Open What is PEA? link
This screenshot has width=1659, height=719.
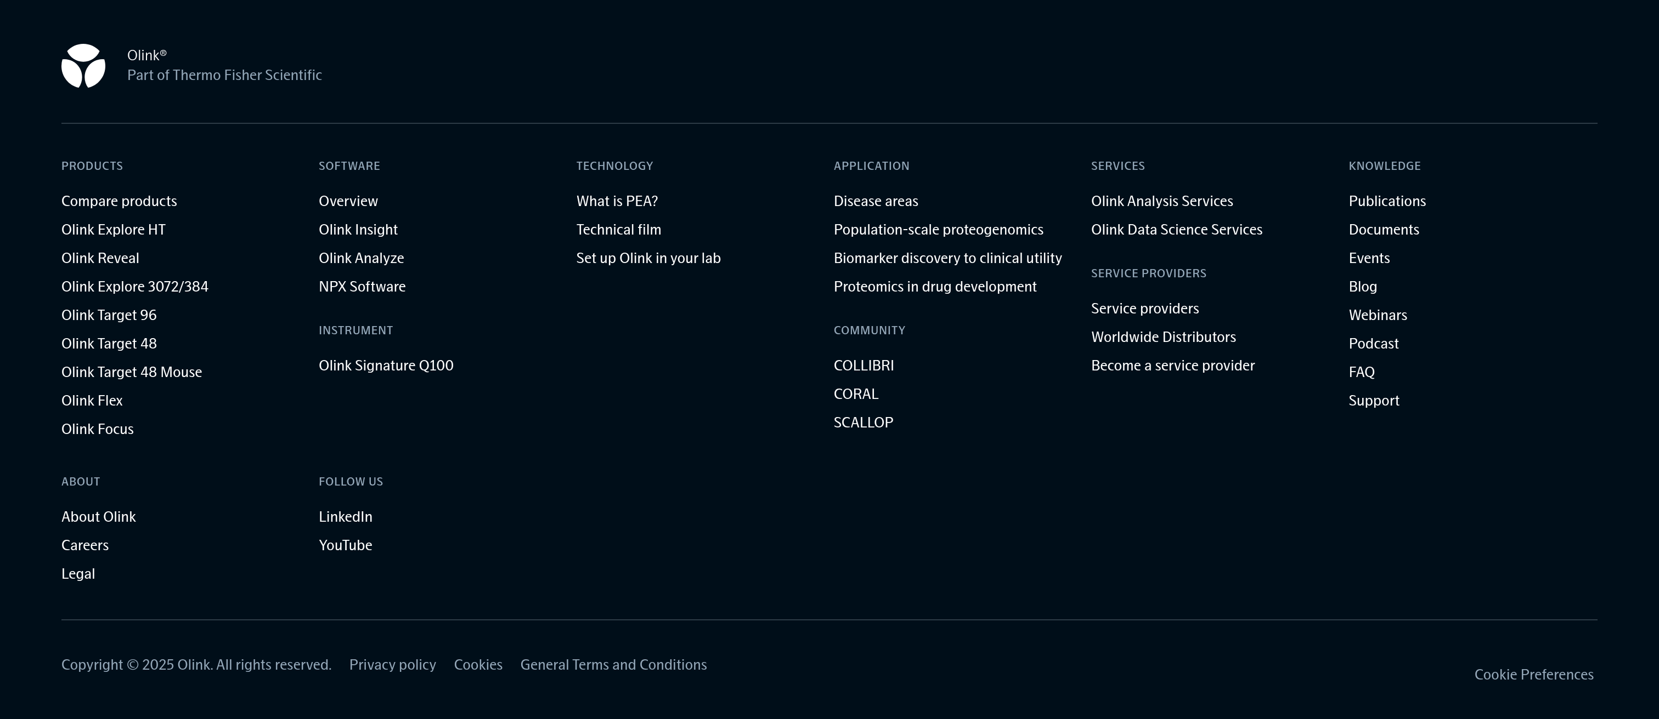[x=617, y=201]
